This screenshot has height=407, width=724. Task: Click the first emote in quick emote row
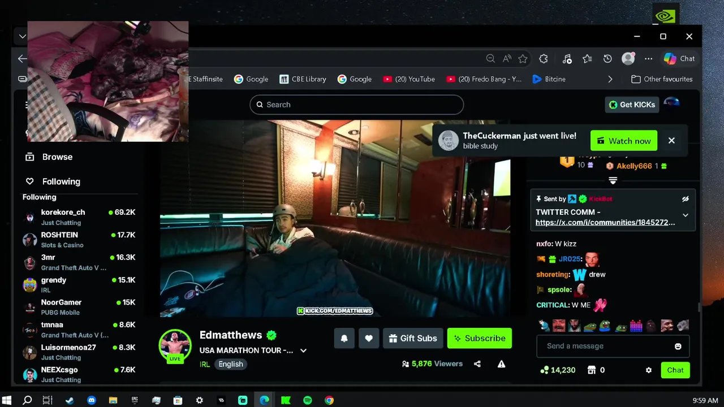click(x=544, y=326)
